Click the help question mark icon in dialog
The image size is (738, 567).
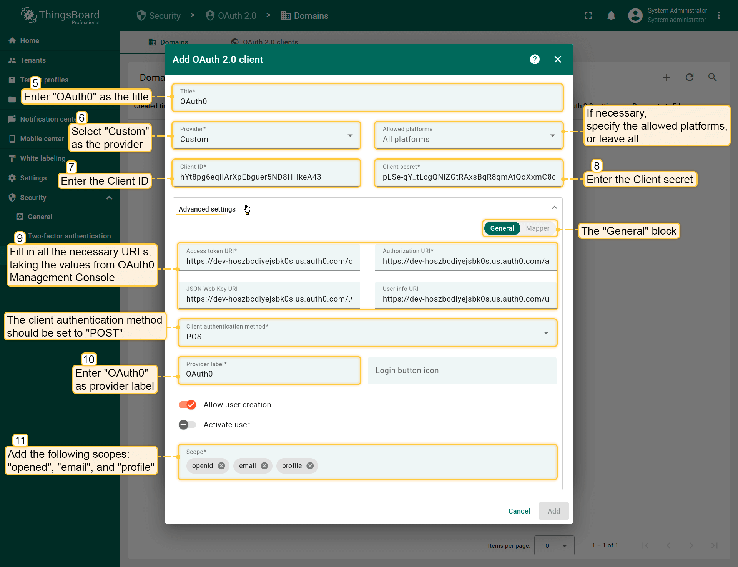pos(535,59)
